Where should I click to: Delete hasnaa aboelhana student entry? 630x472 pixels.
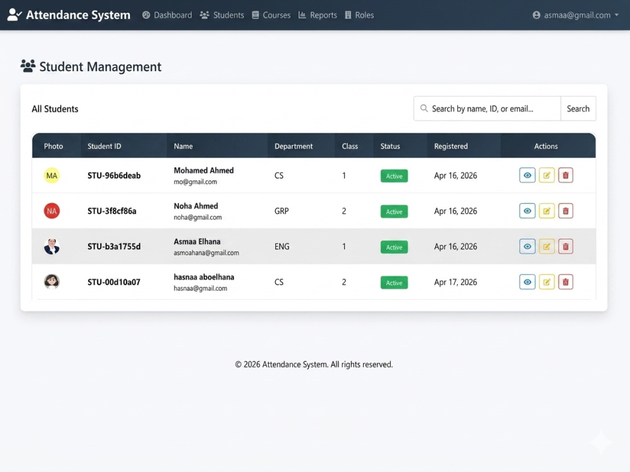[x=566, y=282]
